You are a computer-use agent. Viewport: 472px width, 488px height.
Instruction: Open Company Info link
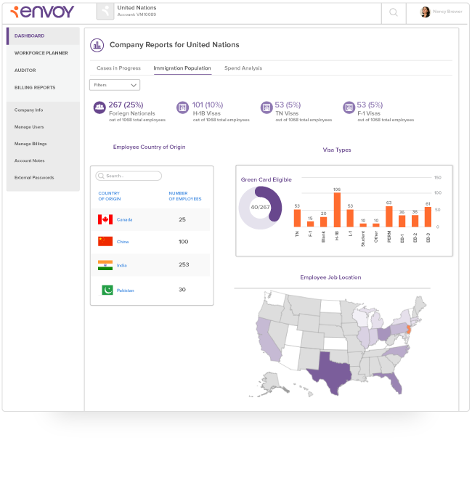tap(28, 110)
